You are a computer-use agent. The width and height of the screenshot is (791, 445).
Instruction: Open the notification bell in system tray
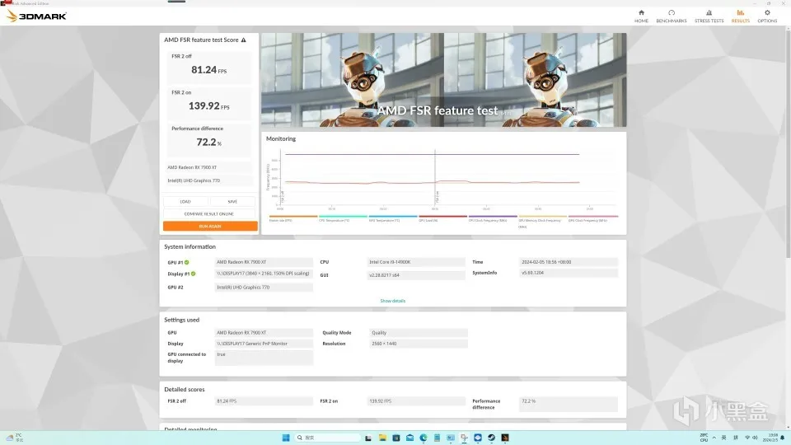(783, 438)
